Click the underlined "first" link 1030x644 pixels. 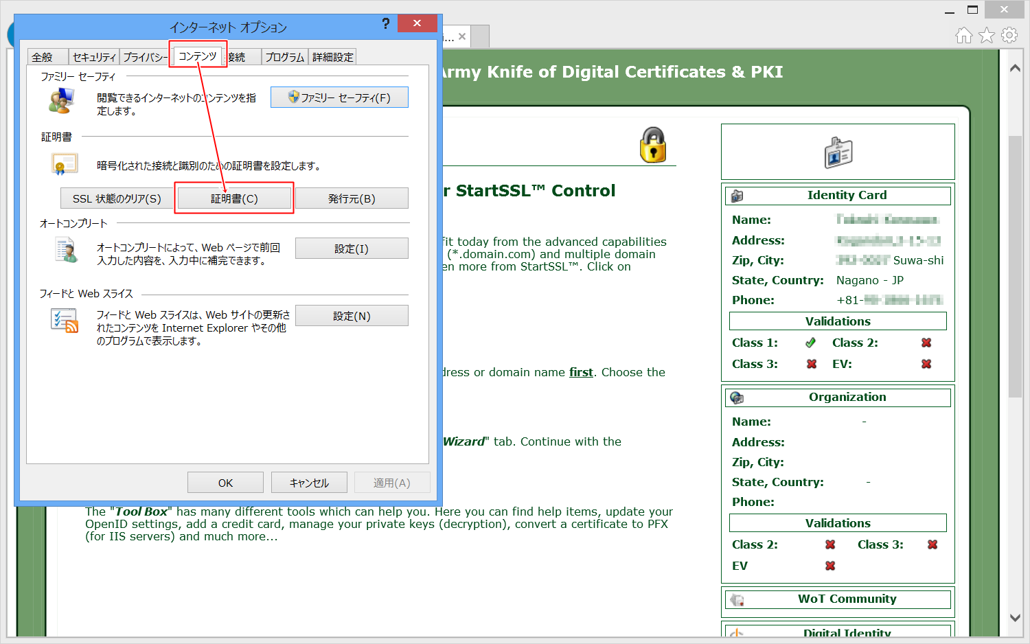click(581, 372)
